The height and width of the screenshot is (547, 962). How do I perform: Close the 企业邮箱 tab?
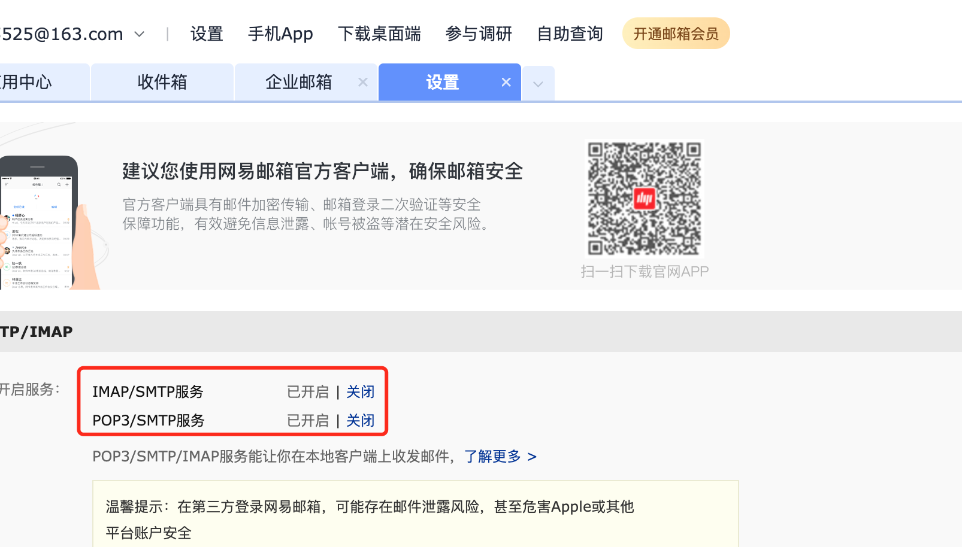pyautogui.click(x=363, y=82)
